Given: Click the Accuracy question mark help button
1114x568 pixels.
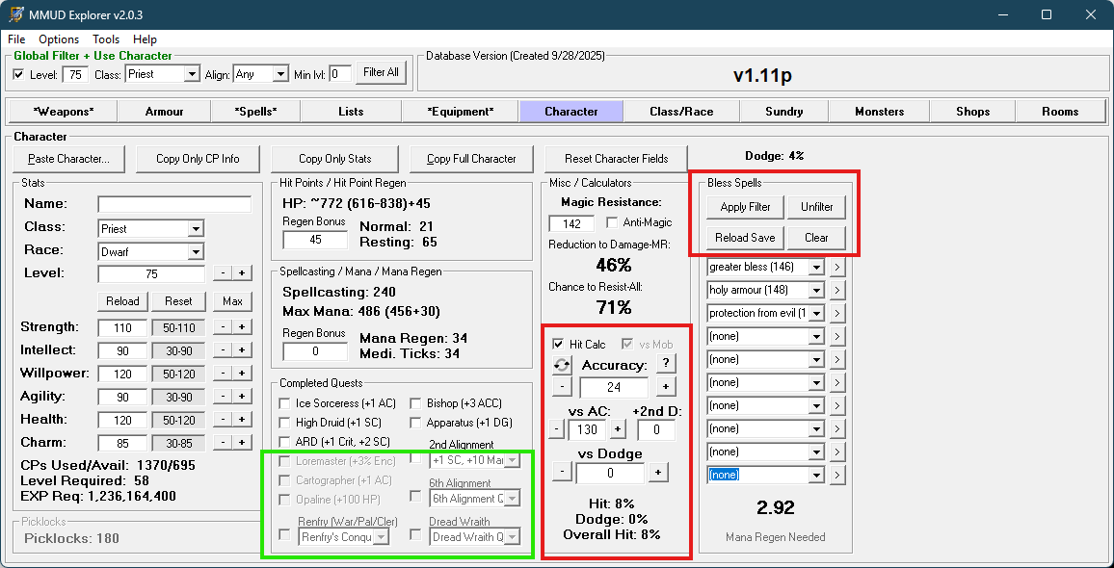Looking at the screenshot, I should click(665, 363).
